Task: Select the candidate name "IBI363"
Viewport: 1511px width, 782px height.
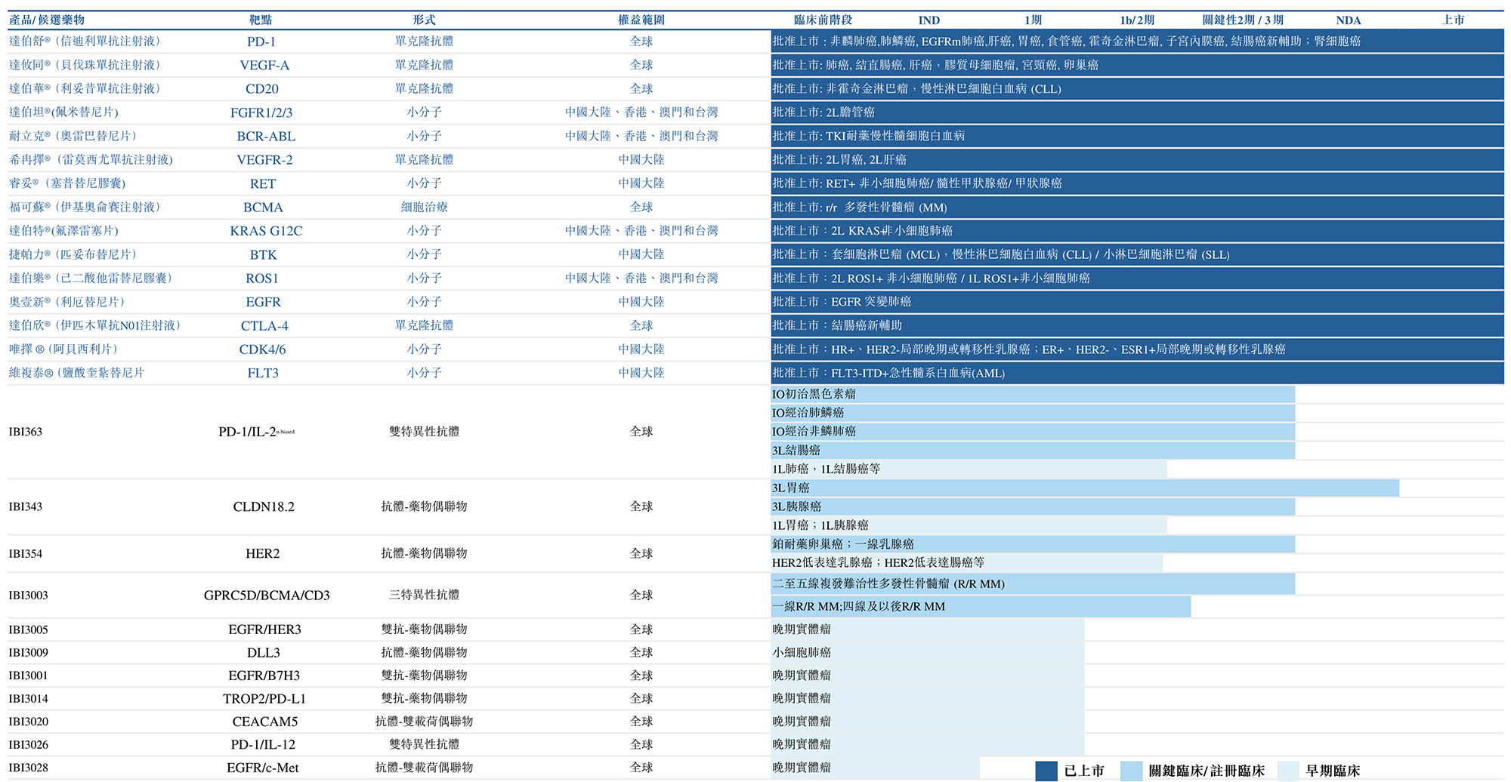Action: point(26,432)
